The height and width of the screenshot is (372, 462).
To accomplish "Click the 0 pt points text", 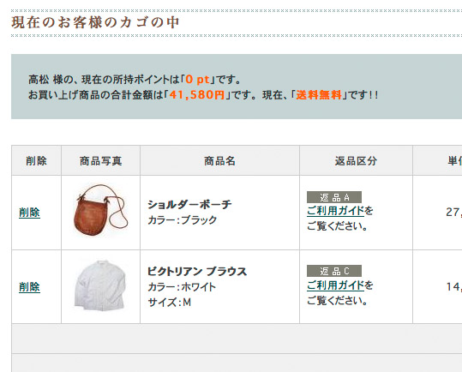I will pyautogui.click(x=197, y=79).
